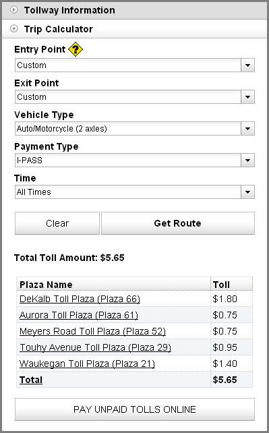Open the Touhy Avenue Toll Plaza link
Screen dimensions: 269x433
[x=95, y=347]
